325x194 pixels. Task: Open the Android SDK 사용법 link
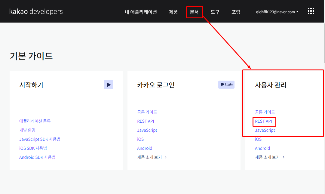click(37, 157)
